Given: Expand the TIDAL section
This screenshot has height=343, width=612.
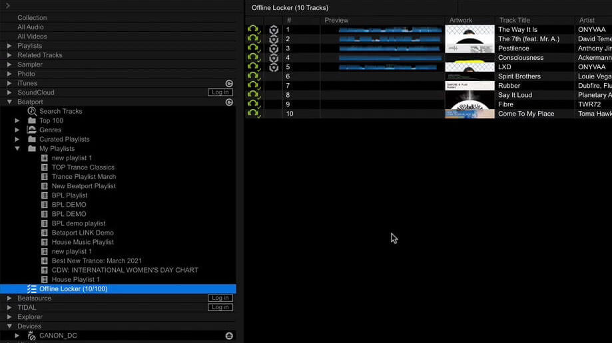Looking at the screenshot, I should 9,308.
